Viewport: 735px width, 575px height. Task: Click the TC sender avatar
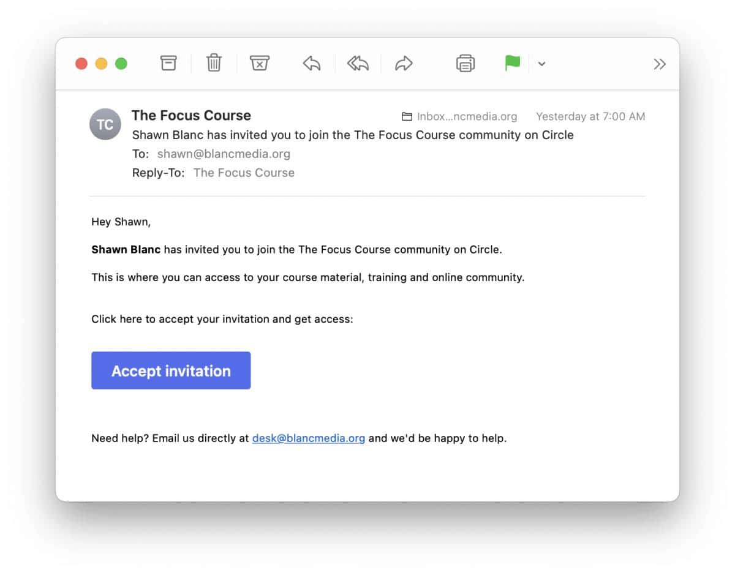(x=105, y=124)
